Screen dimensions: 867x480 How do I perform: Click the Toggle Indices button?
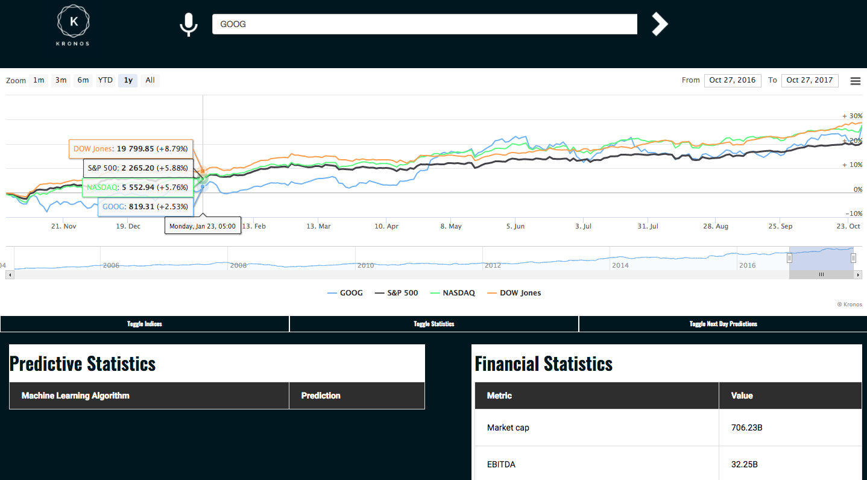click(145, 324)
